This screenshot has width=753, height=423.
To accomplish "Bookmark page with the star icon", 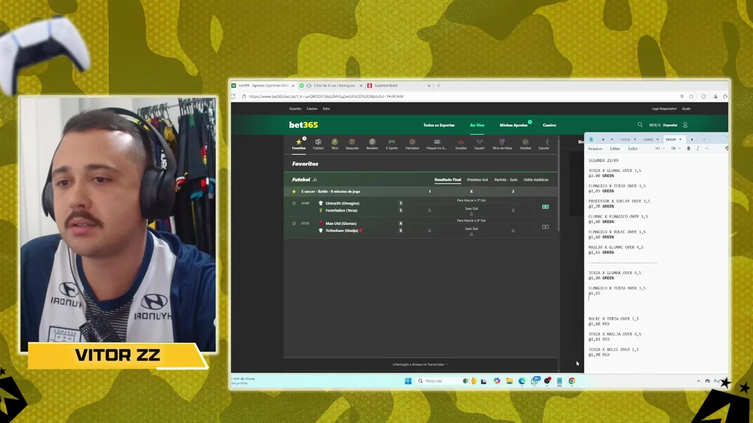I will click(691, 96).
